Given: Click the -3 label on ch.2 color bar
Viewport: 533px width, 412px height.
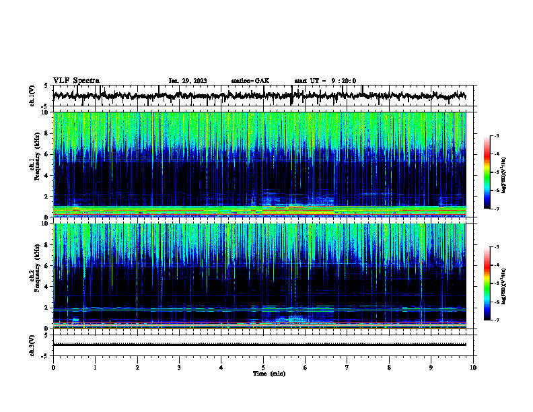Looking at the screenshot, I should [497, 247].
